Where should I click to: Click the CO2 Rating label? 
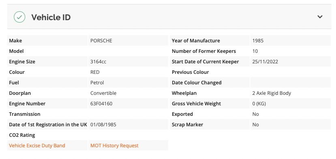[x=22, y=135]
